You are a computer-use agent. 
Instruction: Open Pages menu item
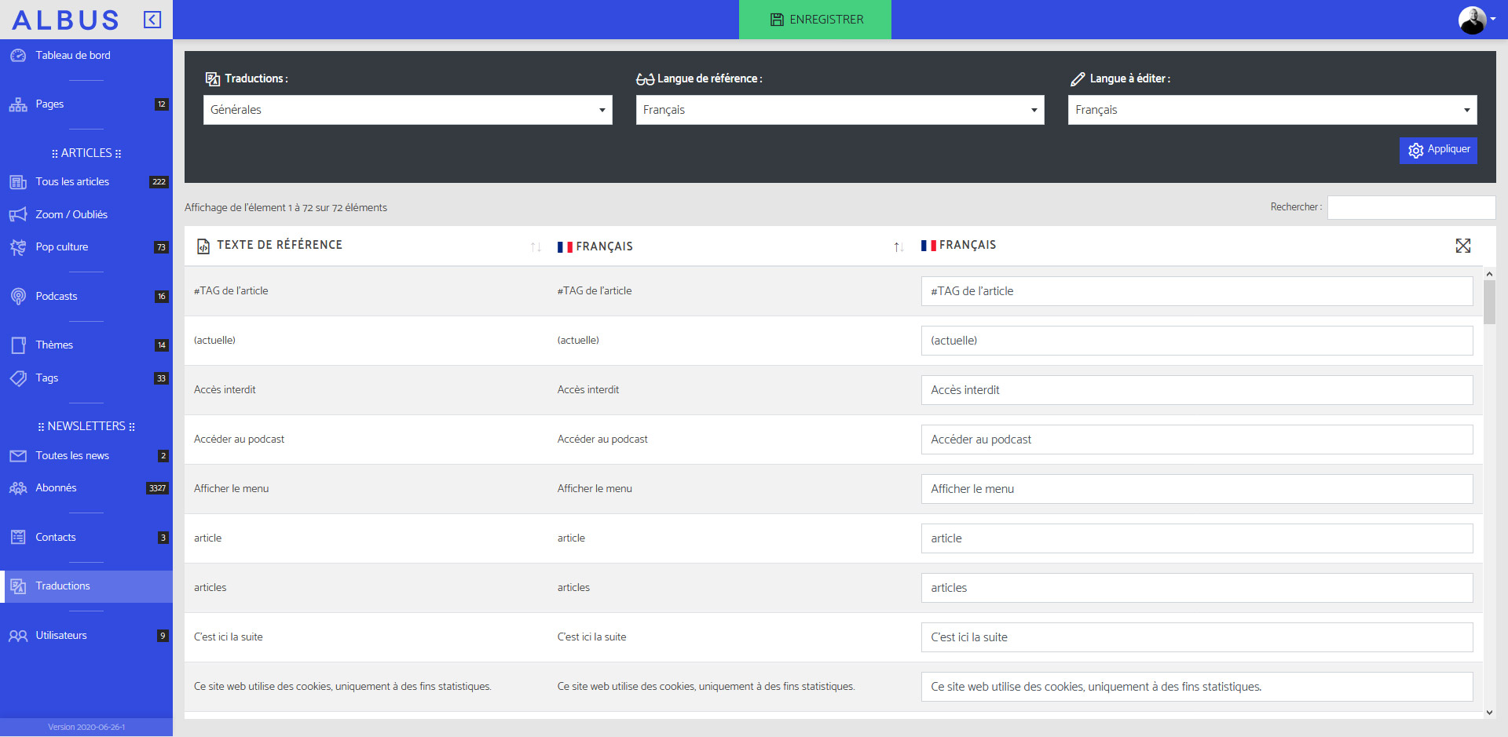coord(86,104)
